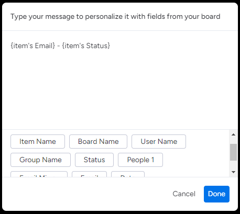Click the scrollbar up arrow
The height and width of the screenshot is (214, 240).
[x=233, y=134]
